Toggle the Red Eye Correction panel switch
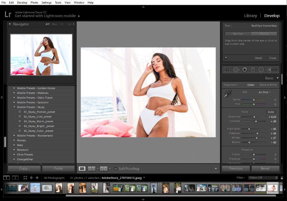Screen dimensions: 287x201 226,58
